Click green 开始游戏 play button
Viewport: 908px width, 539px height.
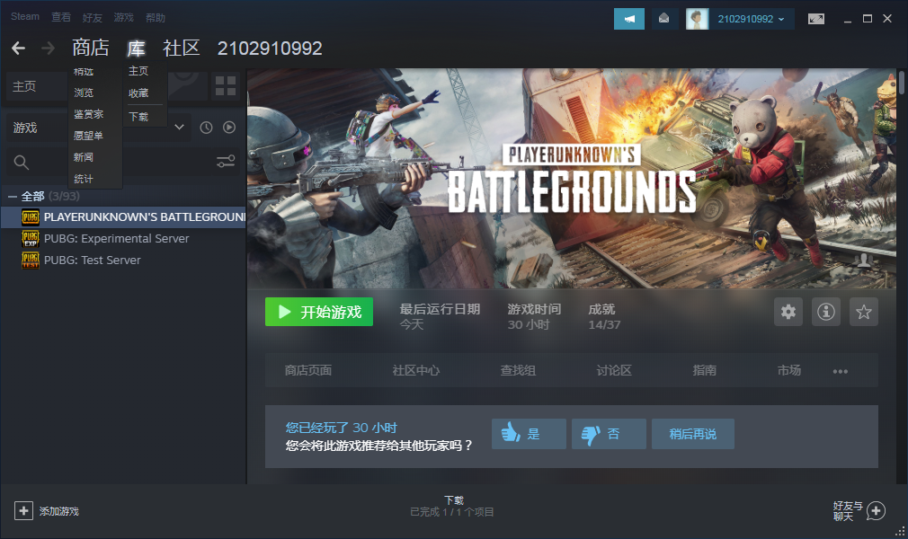tap(319, 312)
